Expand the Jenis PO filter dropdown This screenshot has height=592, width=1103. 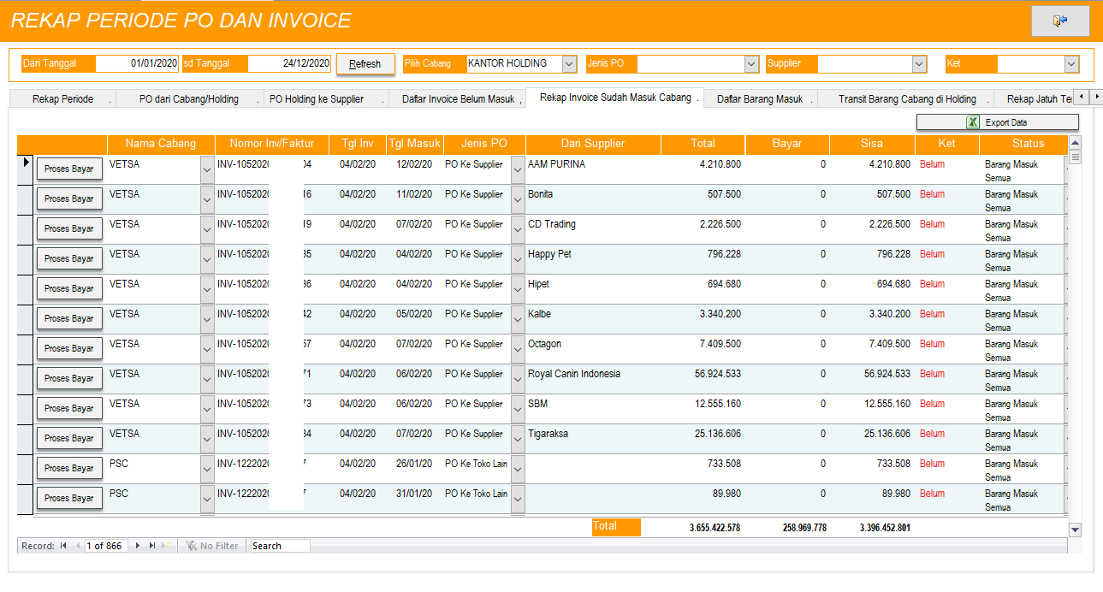751,64
